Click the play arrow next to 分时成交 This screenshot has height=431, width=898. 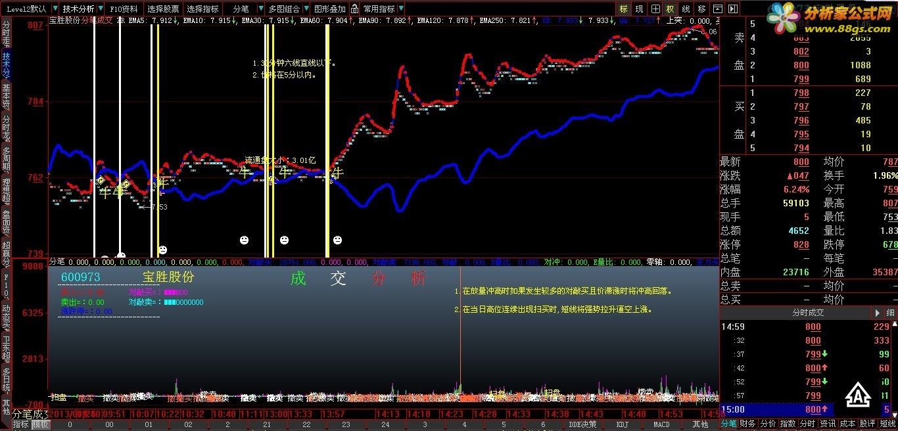[878, 313]
